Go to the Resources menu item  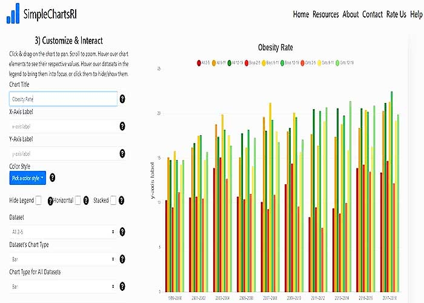(325, 15)
